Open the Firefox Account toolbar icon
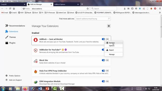The width and height of the screenshot is (162, 91). click(136, 9)
